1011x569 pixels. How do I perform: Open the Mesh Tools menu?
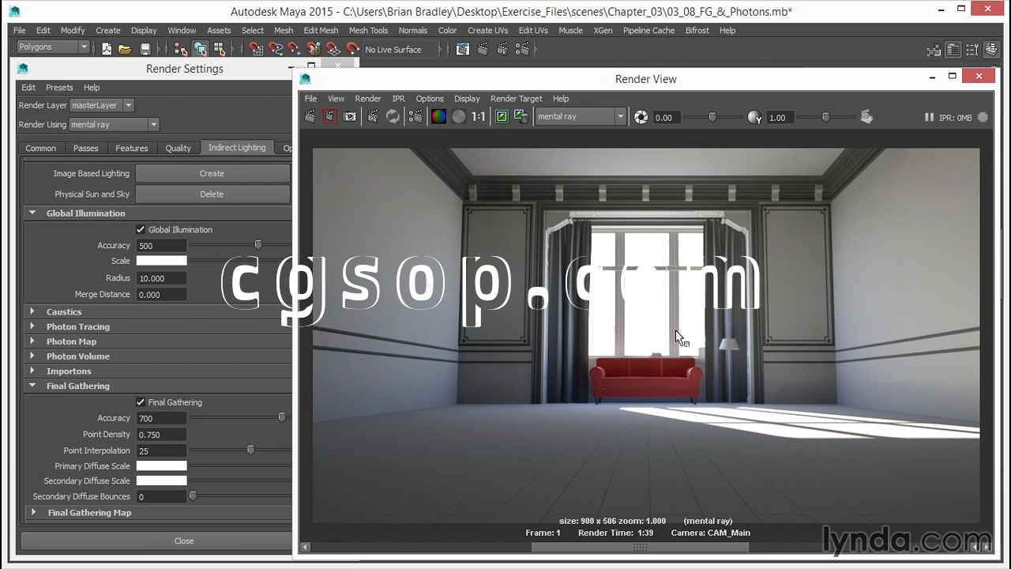coord(368,30)
